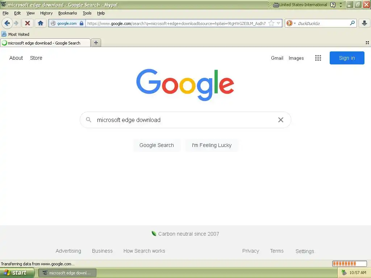The height and width of the screenshot is (278, 371).
Task: Open the Terms footer link
Action: point(277,251)
